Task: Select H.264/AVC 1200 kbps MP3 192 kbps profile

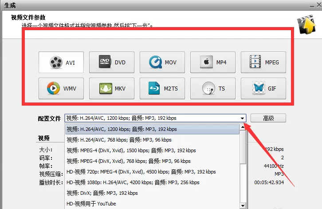Action: point(152,129)
